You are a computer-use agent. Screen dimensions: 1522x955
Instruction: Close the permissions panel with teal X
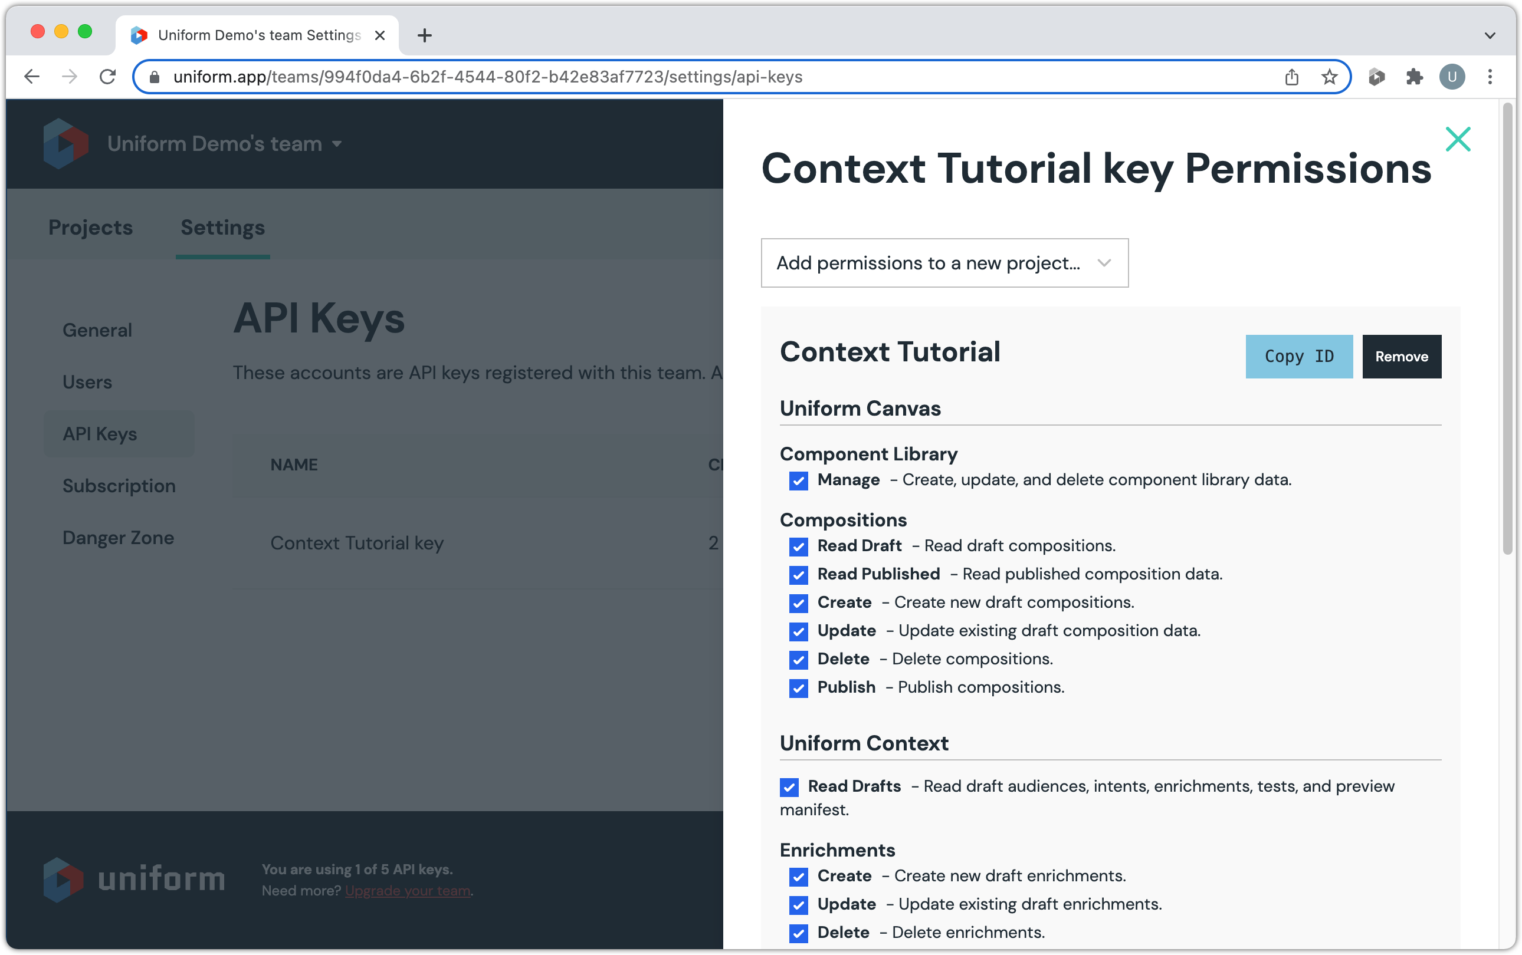pyautogui.click(x=1458, y=139)
